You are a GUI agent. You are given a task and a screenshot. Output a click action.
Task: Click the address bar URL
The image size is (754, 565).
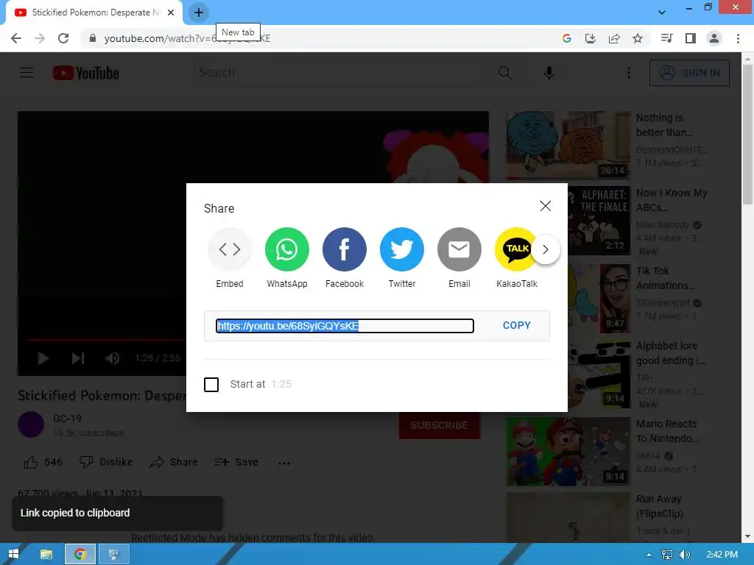coord(187,38)
